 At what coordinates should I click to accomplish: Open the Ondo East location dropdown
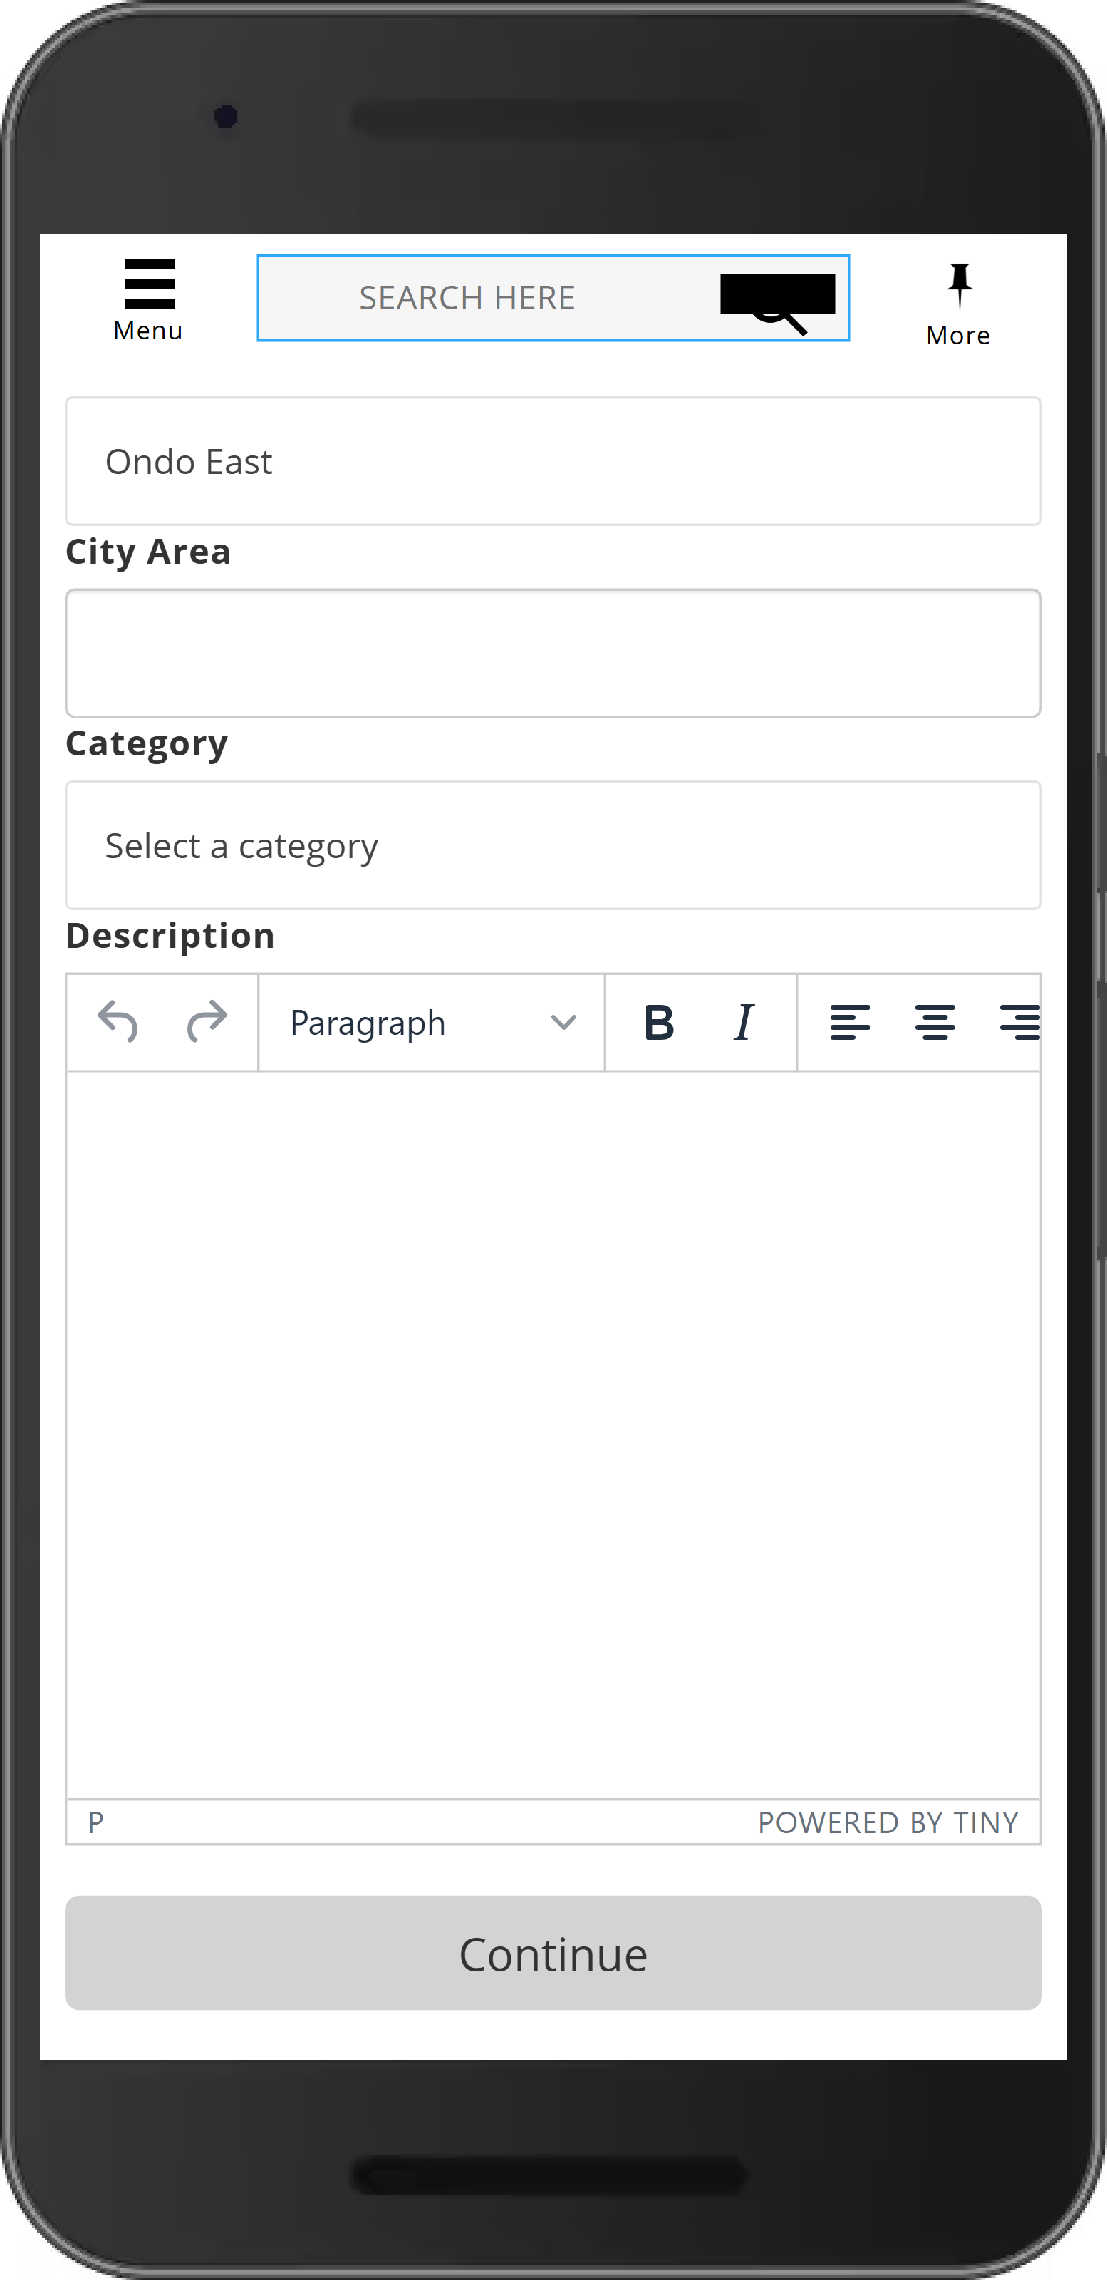coord(553,461)
